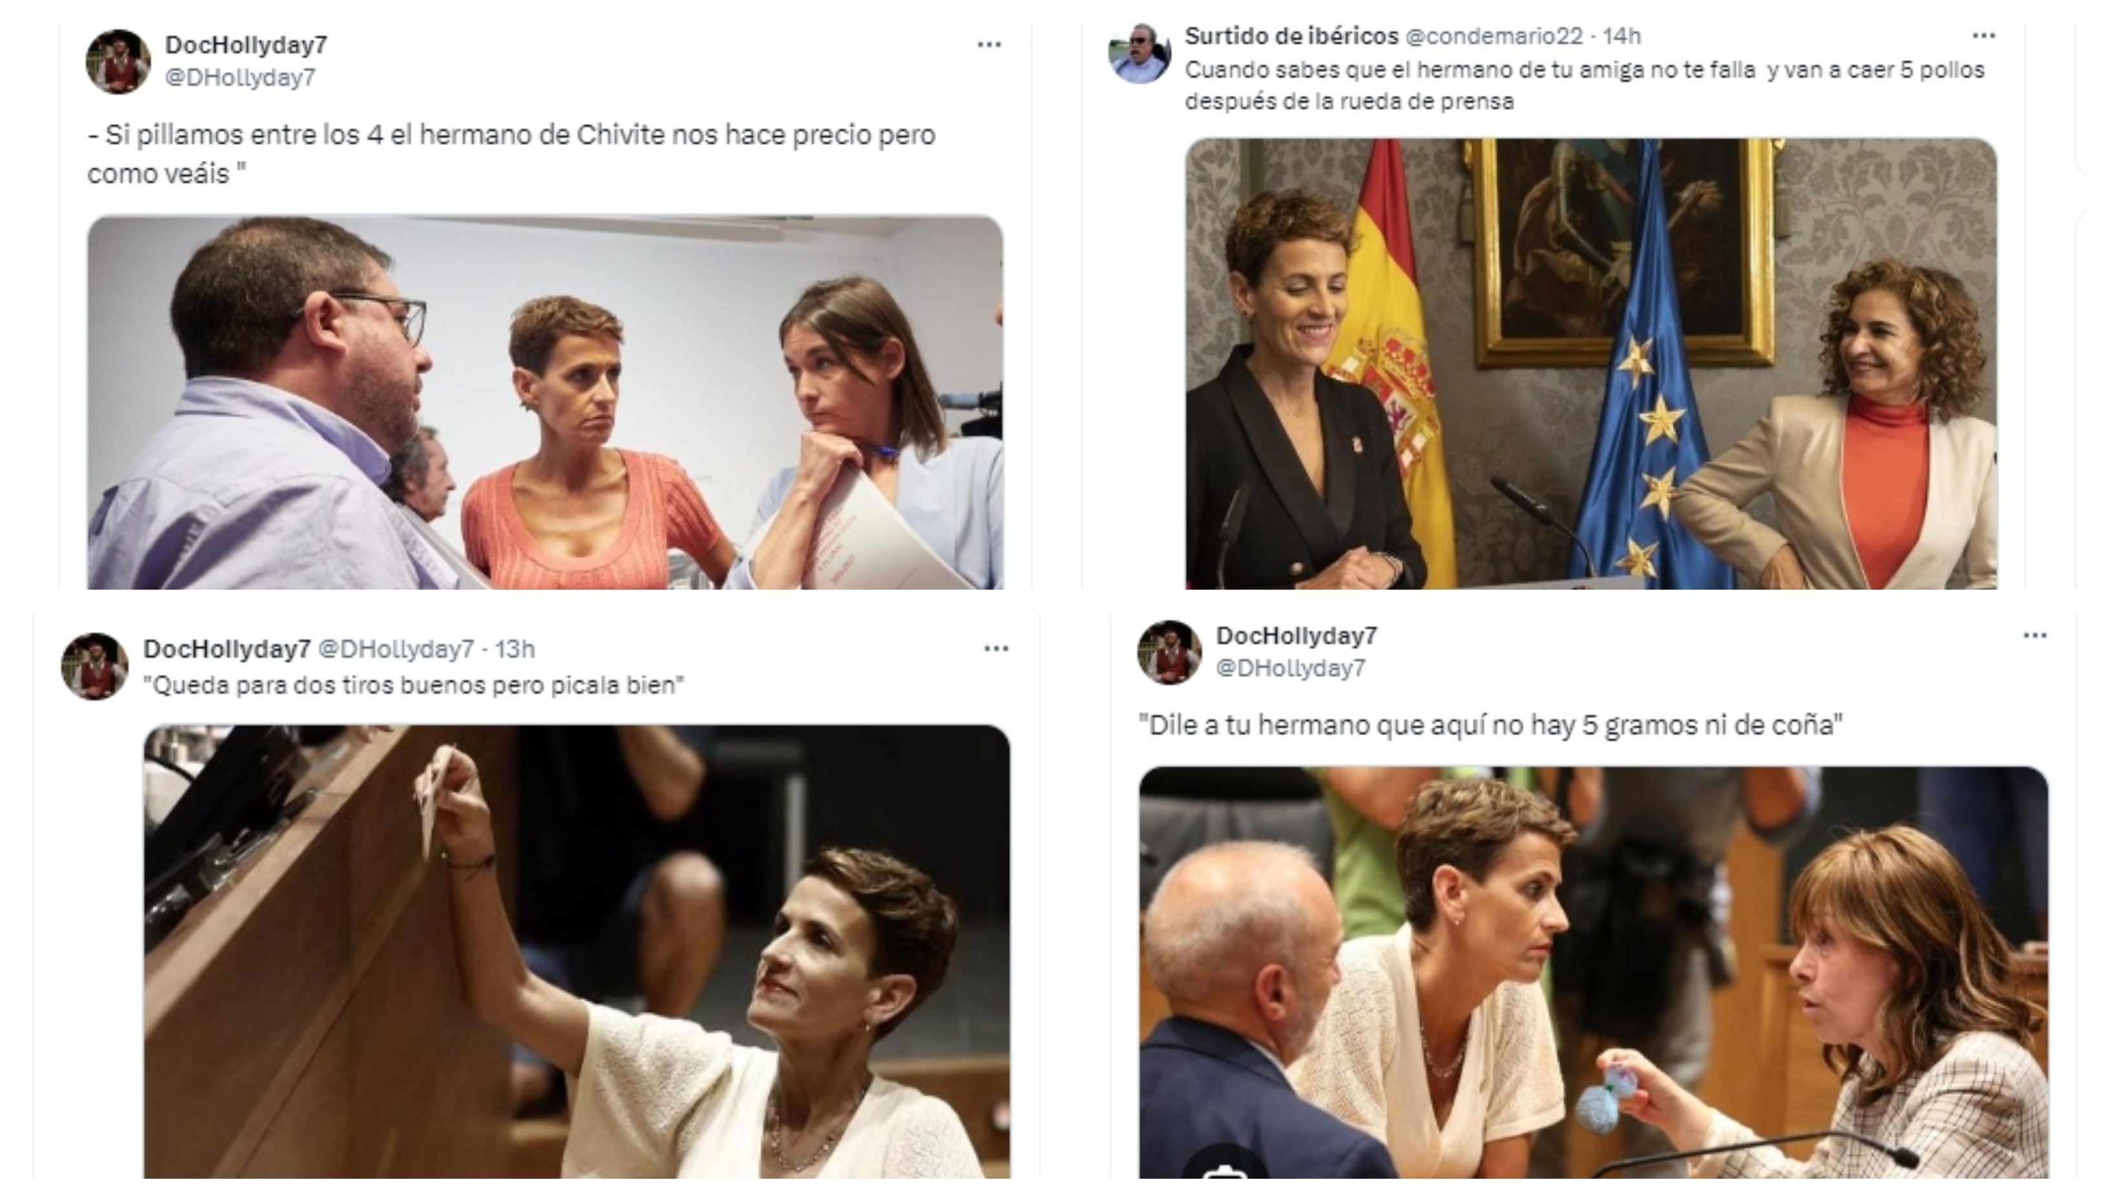Open the photo of the woman holding up a card
Image resolution: width=2110 pixels, height=1202 pixels.
(576, 951)
